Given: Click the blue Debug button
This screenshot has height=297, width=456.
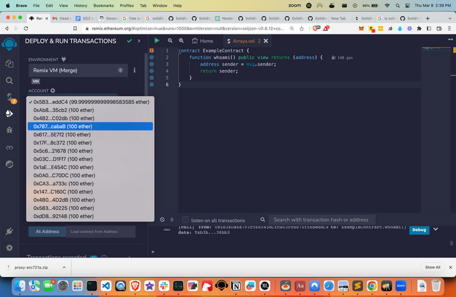Looking at the screenshot, I should pos(419,230).
